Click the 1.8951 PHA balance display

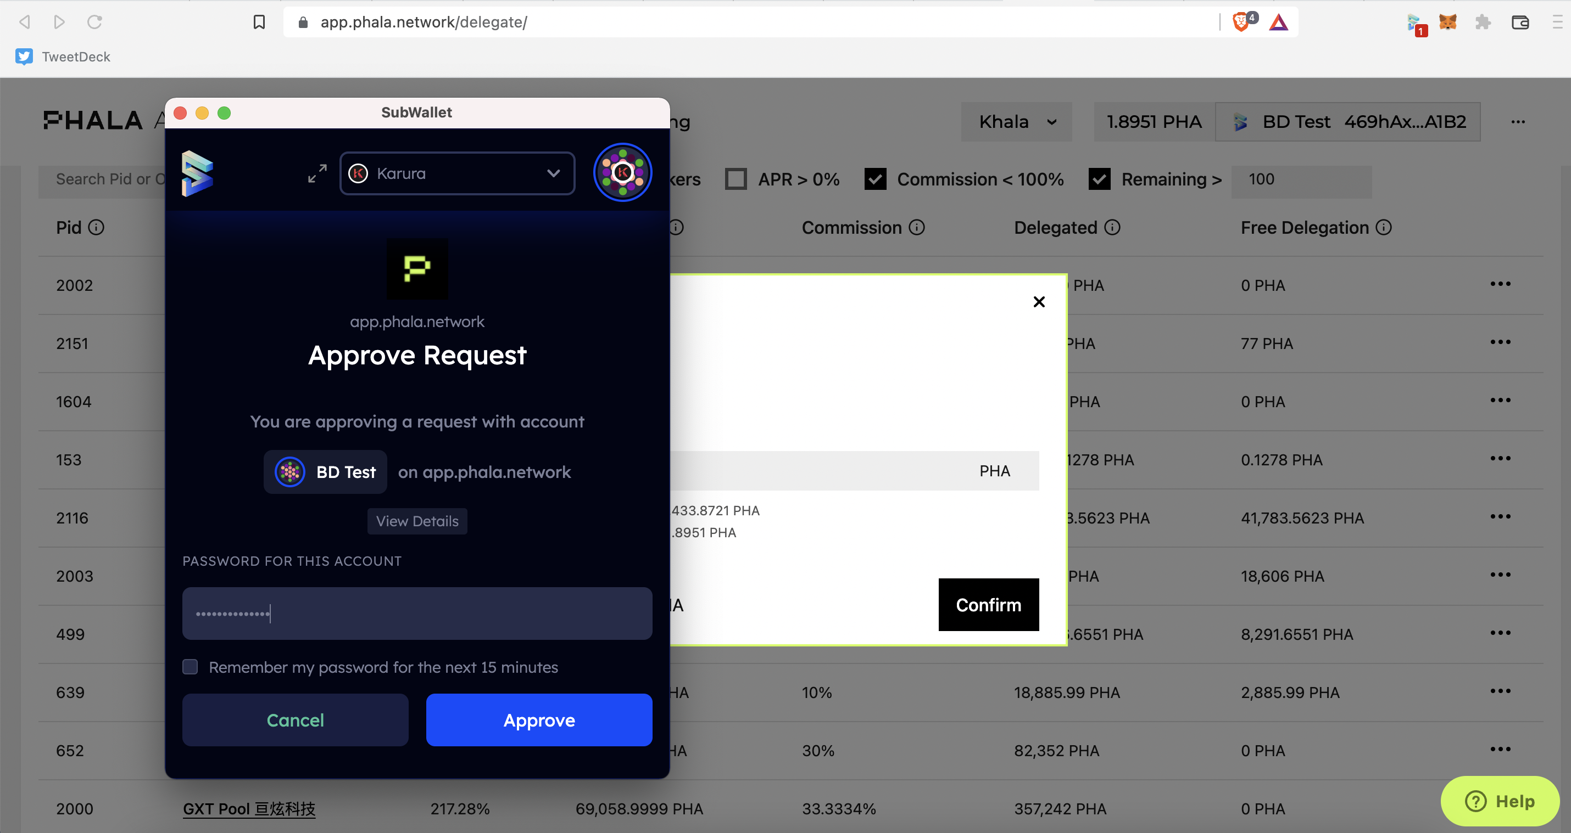[x=1154, y=122]
